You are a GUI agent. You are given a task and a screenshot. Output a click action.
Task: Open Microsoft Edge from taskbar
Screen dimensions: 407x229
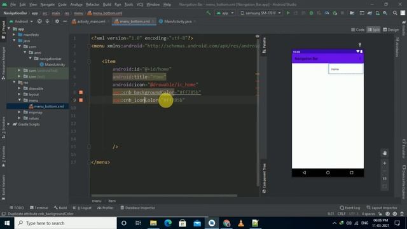coord(168,223)
